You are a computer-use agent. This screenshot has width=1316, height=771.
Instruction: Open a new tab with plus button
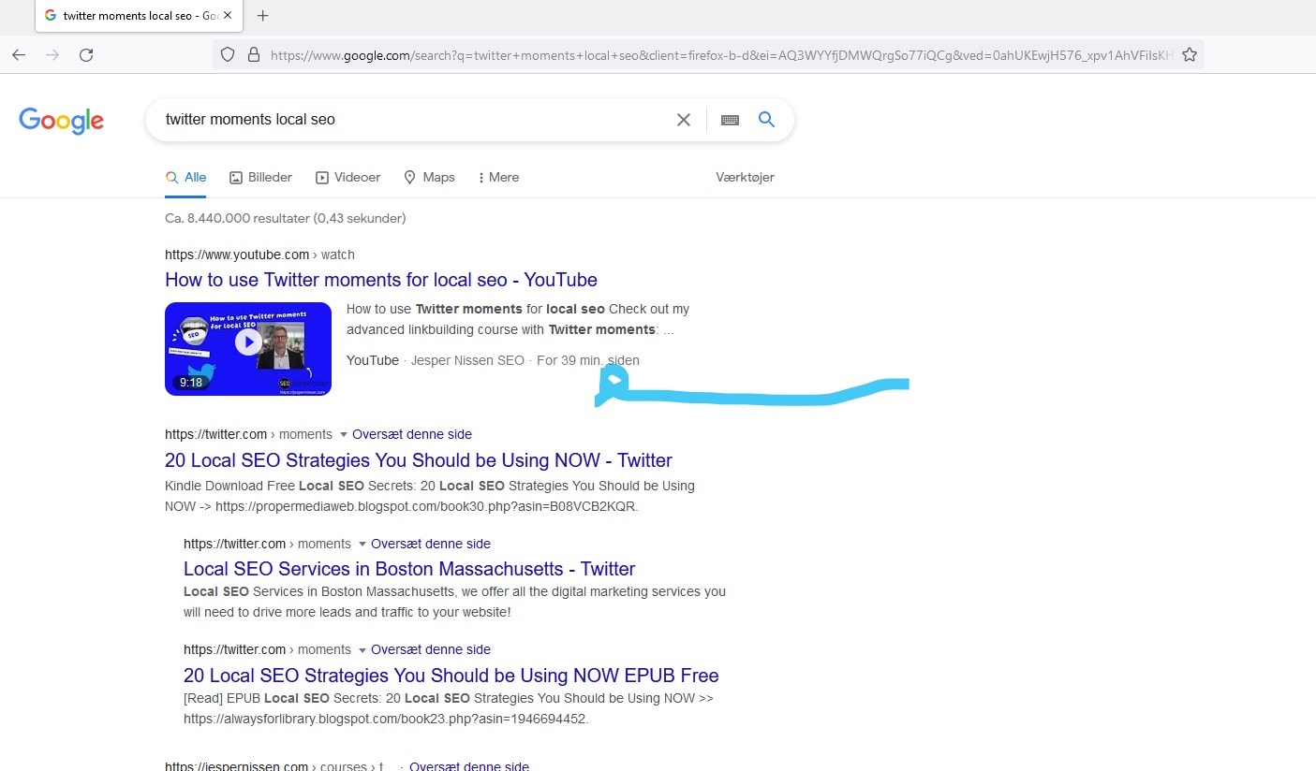tap(263, 15)
